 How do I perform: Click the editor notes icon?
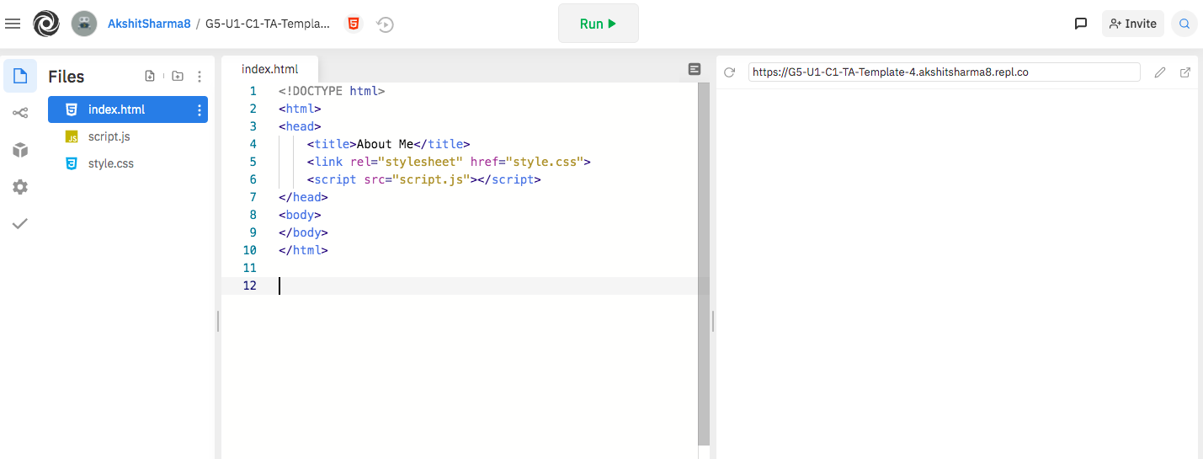click(x=695, y=69)
